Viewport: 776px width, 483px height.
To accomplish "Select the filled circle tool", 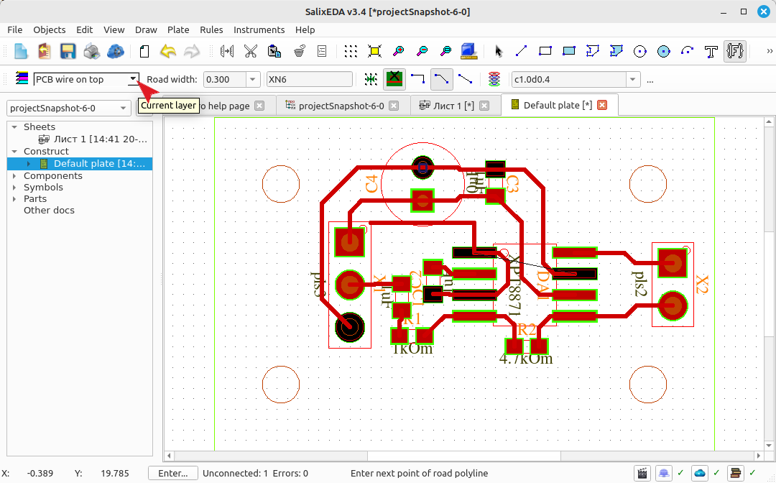I will pyautogui.click(x=664, y=52).
